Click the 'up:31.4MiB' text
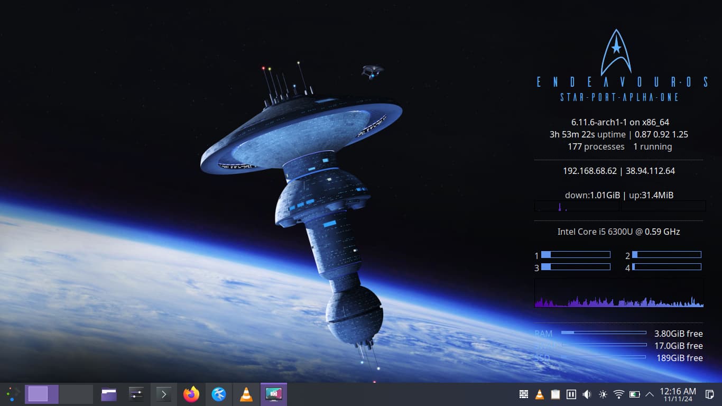The image size is (722, 406). pos(651,195)
